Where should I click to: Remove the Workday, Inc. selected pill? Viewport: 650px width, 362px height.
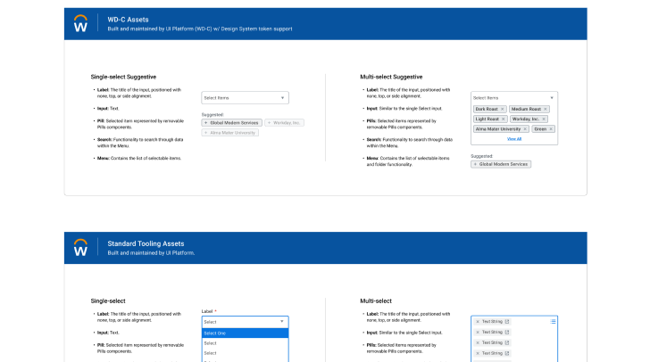(543, 119)
